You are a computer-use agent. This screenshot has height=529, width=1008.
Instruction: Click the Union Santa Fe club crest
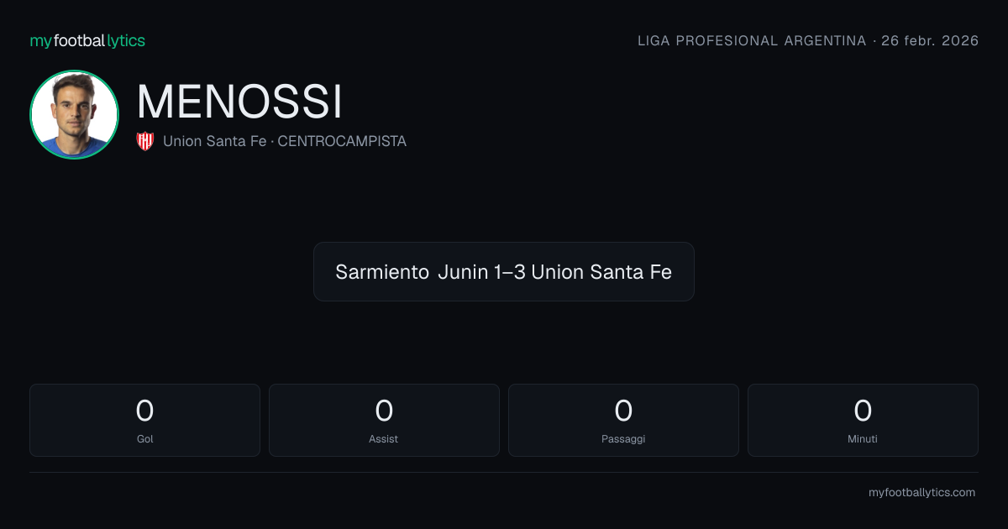coord(145,141)
